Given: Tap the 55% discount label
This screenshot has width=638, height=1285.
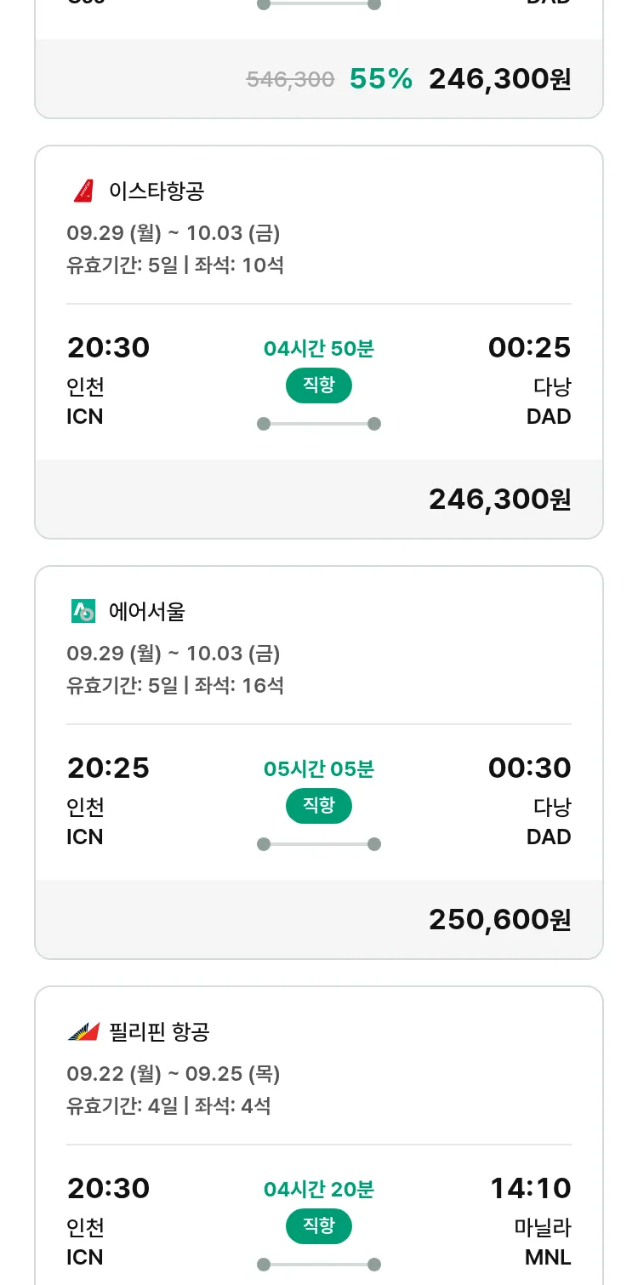Looking at the screenshot, I should pyautogui.click(x=381, y=79).
